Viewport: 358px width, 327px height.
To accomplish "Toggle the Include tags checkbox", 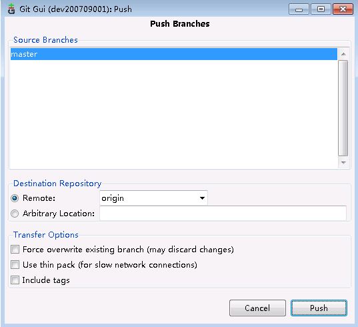I will pyautogui.click(x=15, y=280).
